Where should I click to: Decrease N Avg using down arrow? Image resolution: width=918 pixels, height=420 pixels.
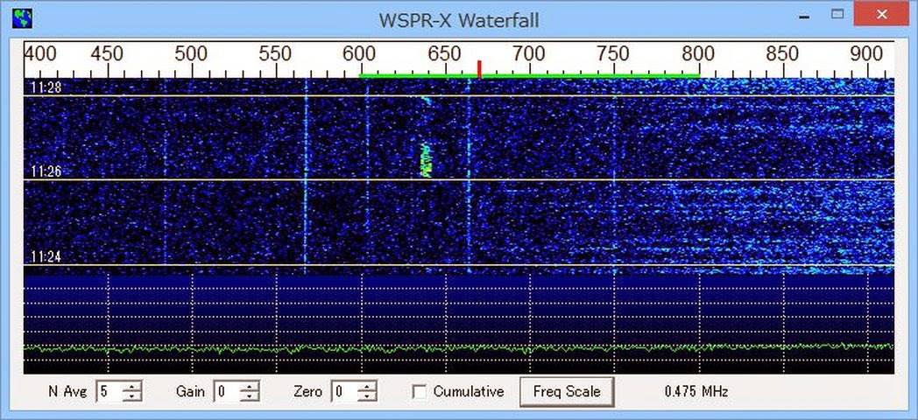[x=133, y=396]
